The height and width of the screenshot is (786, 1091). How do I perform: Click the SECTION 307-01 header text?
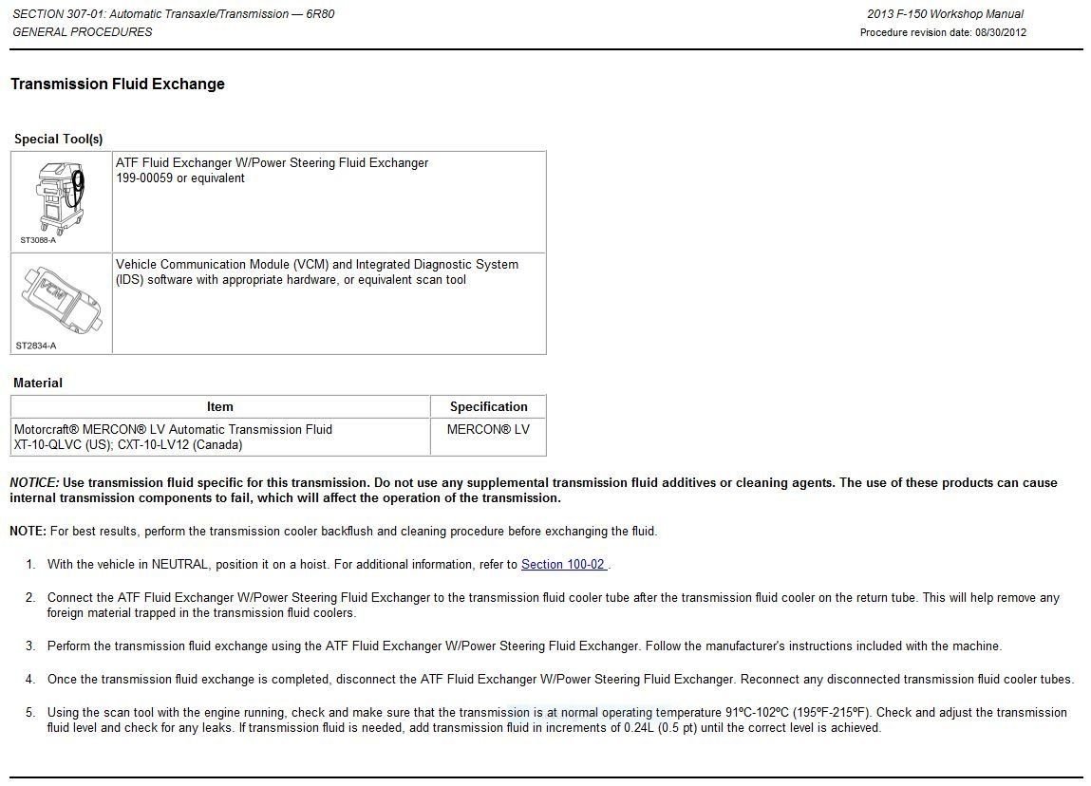point(173,14)
